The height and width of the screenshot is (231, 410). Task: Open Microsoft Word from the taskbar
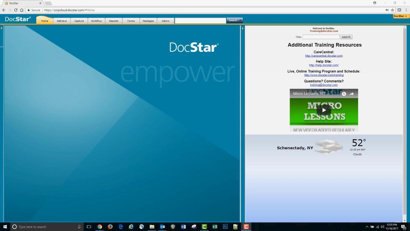click(x=183, y=227)
